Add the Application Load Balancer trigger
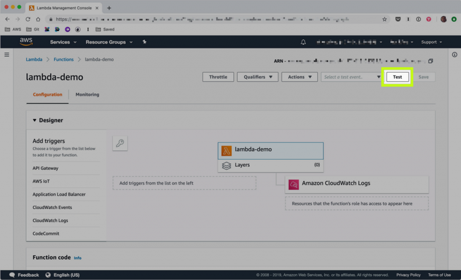The width and height of the screenshot is (461, 280). [x=59, y=194]
